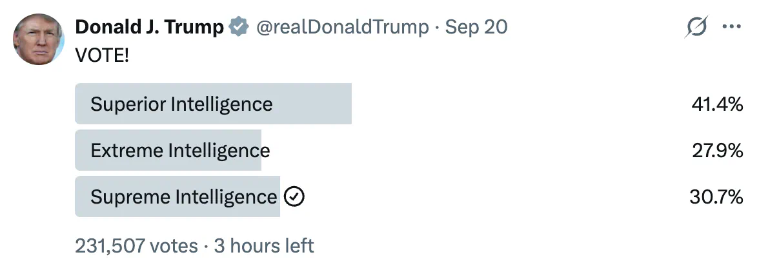Open the Sep 20 timestamp link

pos(476,27)
